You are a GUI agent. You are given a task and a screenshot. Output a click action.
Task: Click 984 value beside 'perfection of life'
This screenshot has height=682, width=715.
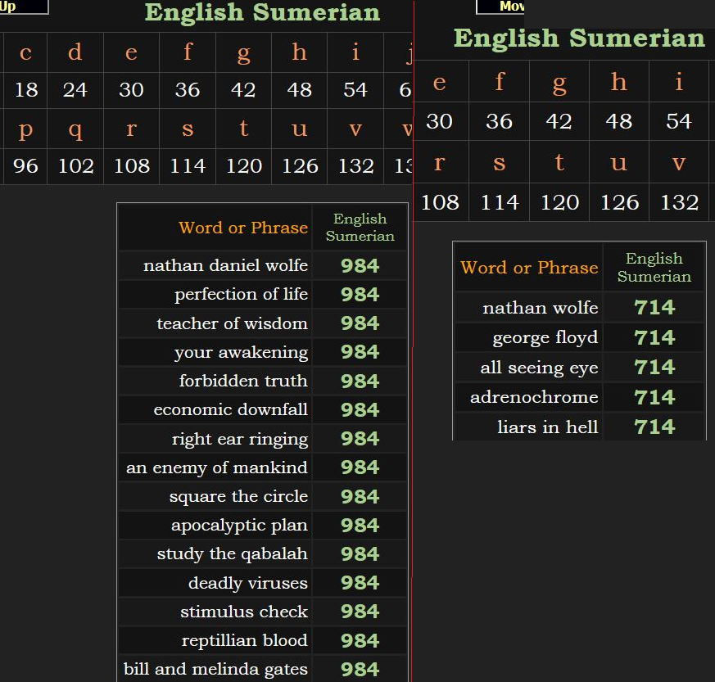360,295
